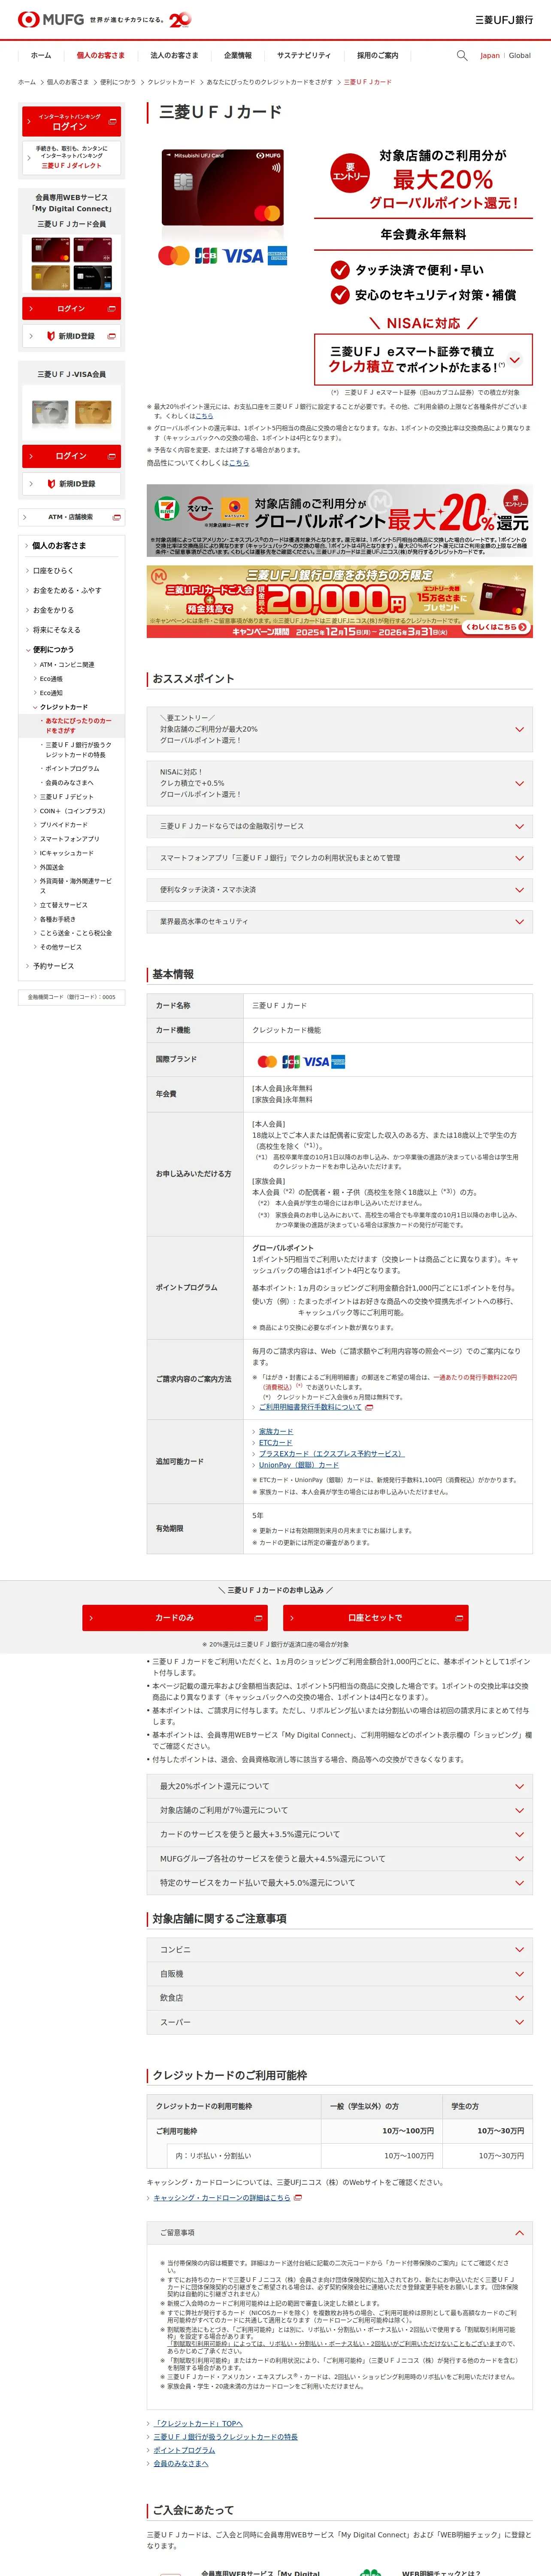Open キャッシング・カードローンの詳細 link
This screenshot has height=2576, width=551.
pos(222,2198)
